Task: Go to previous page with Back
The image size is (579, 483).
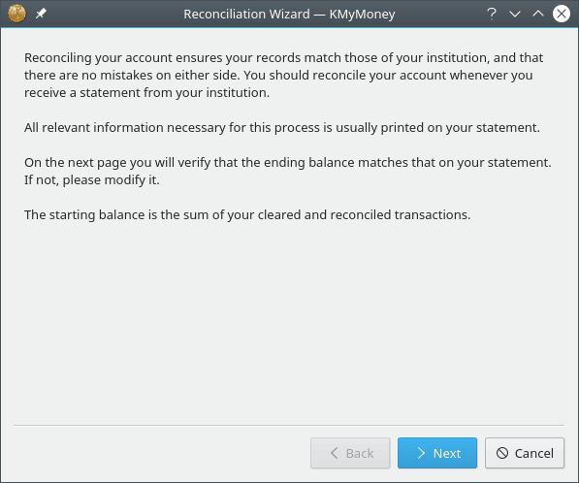Action: click(350, 453)
